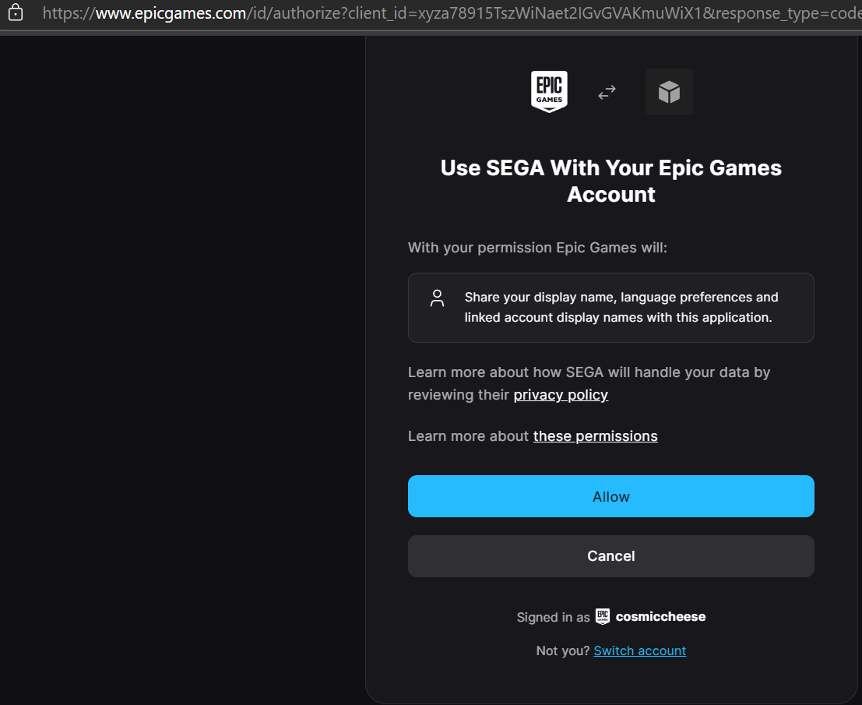Click the person icon in permissions box
The width and height of the screenshot is (862, 705).
[437, 298]
